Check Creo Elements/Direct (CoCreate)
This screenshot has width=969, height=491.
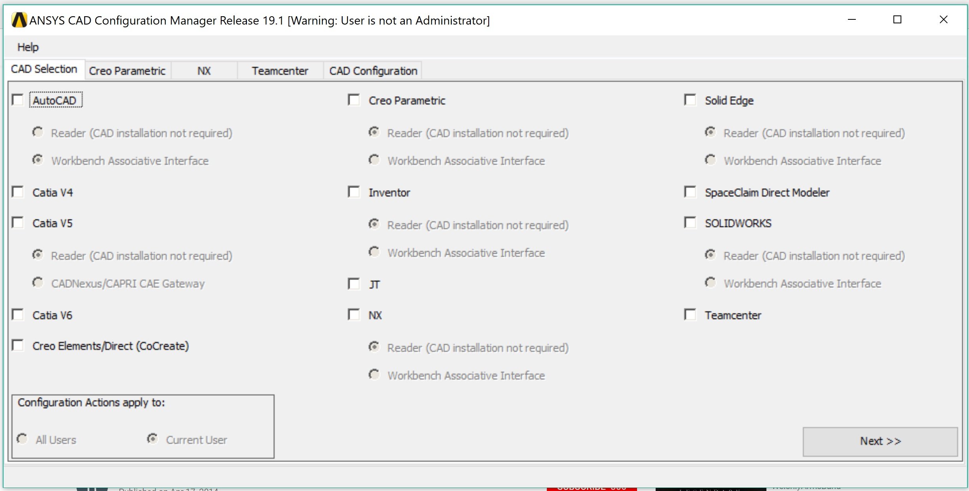[18, 345]
